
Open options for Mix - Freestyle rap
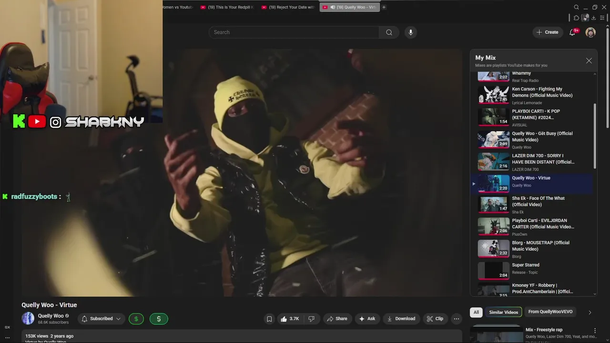pos(595,331)
